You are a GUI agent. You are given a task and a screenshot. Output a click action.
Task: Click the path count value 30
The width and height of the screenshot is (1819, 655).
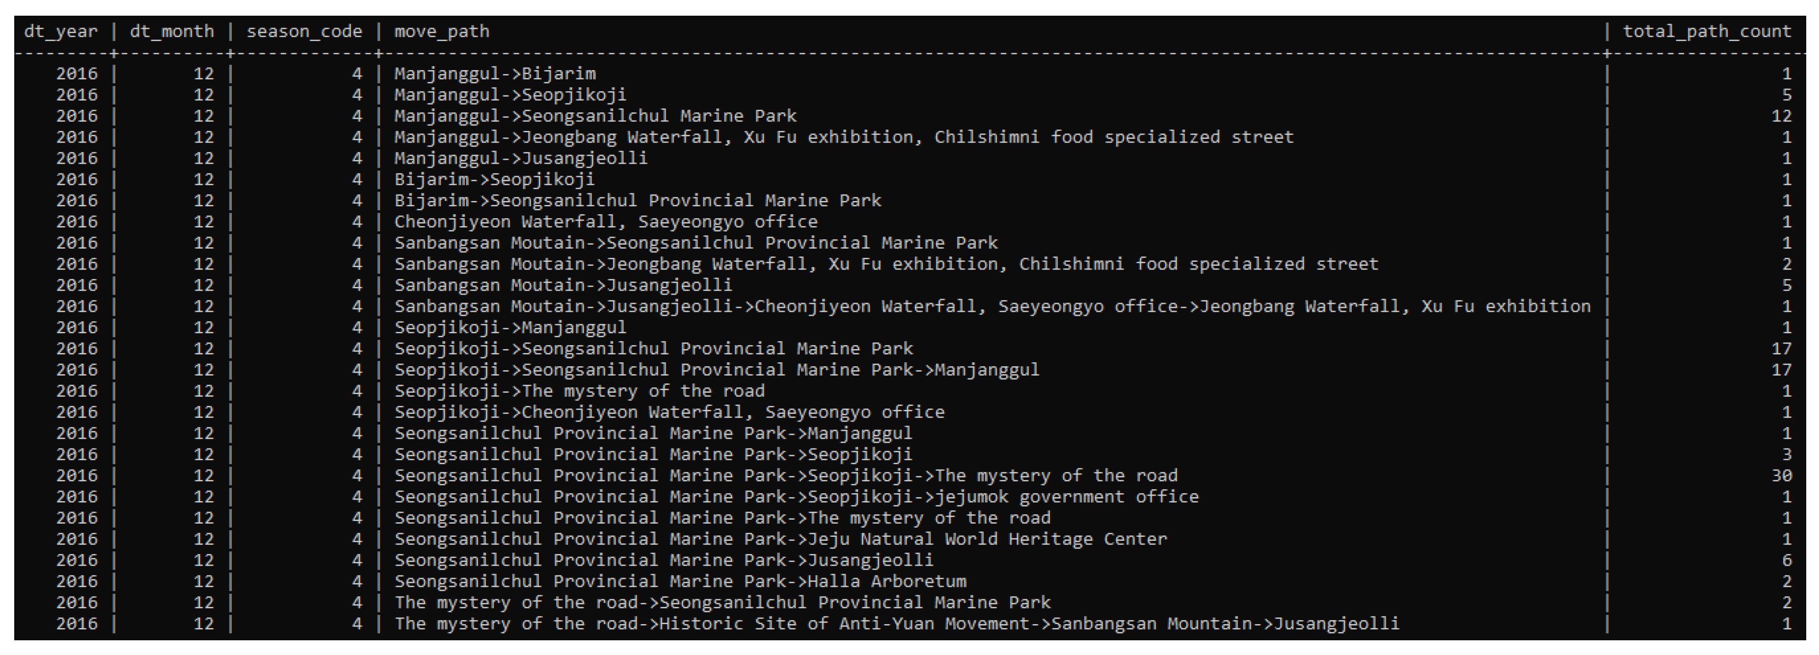click(1781, 476)
